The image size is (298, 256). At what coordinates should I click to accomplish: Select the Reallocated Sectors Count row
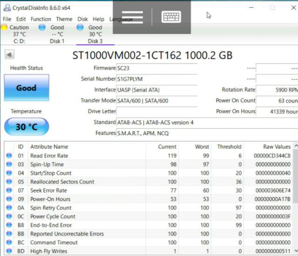(62, 182)
